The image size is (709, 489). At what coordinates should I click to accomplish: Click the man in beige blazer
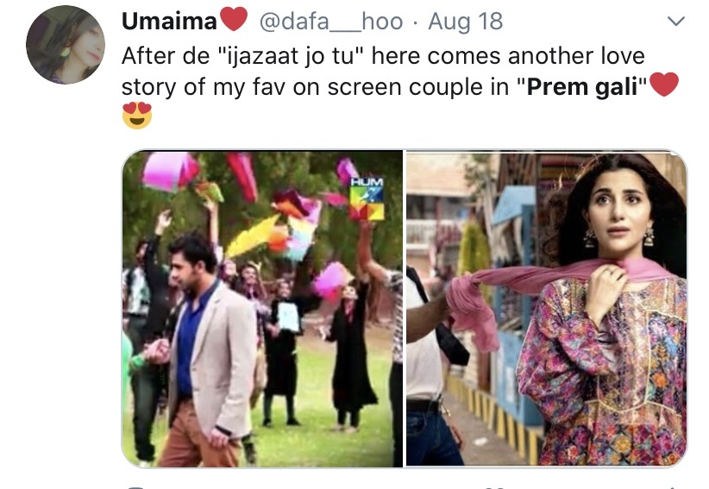point(209,350)
